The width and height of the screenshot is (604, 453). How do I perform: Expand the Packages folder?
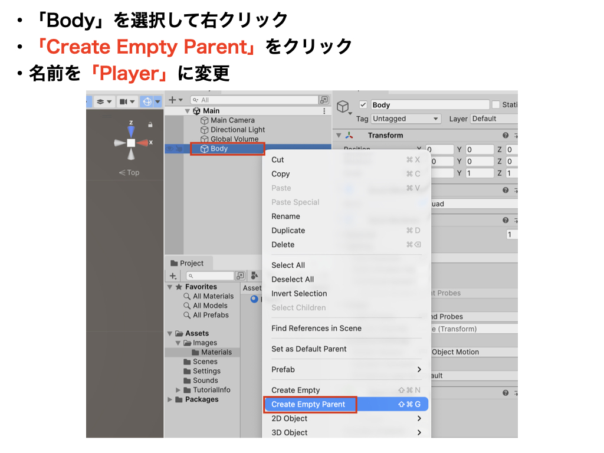170,399
